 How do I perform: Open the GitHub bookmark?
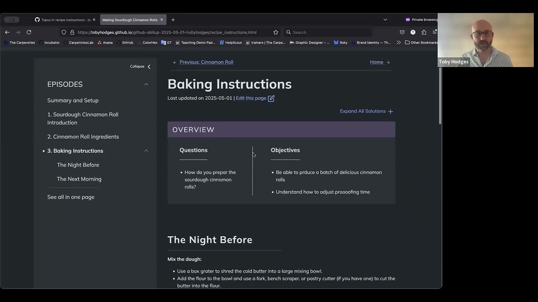(x=124, y=42)
